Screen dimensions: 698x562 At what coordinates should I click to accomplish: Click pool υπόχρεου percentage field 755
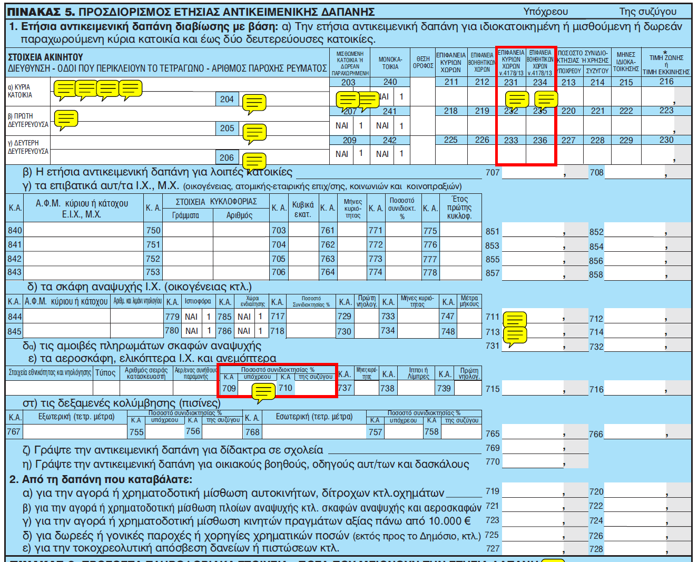[x=165, y=432]
